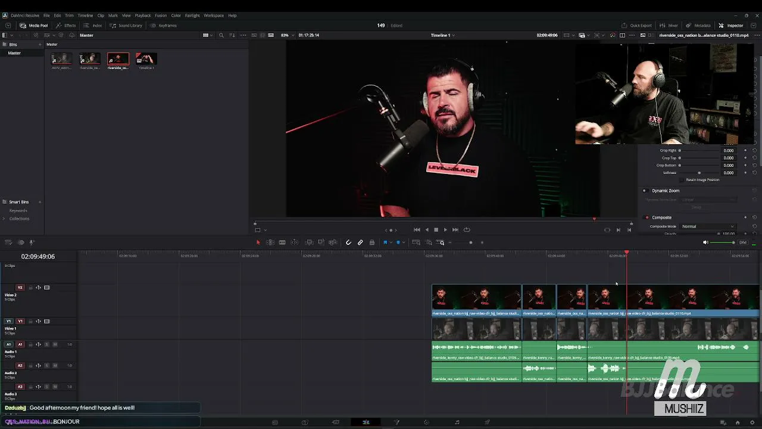The height and width of the screenshot is (429, 762).
Task: Toggle the Linked Selection chain icon
Action: 360,243
